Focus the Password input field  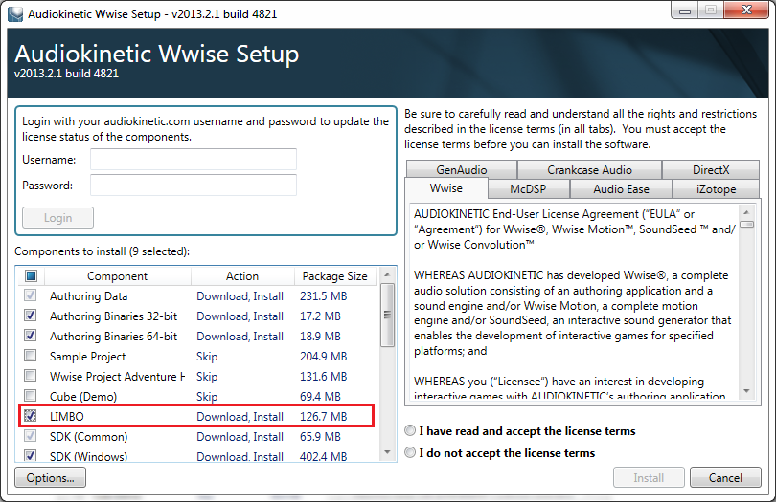tap(194, 185)
